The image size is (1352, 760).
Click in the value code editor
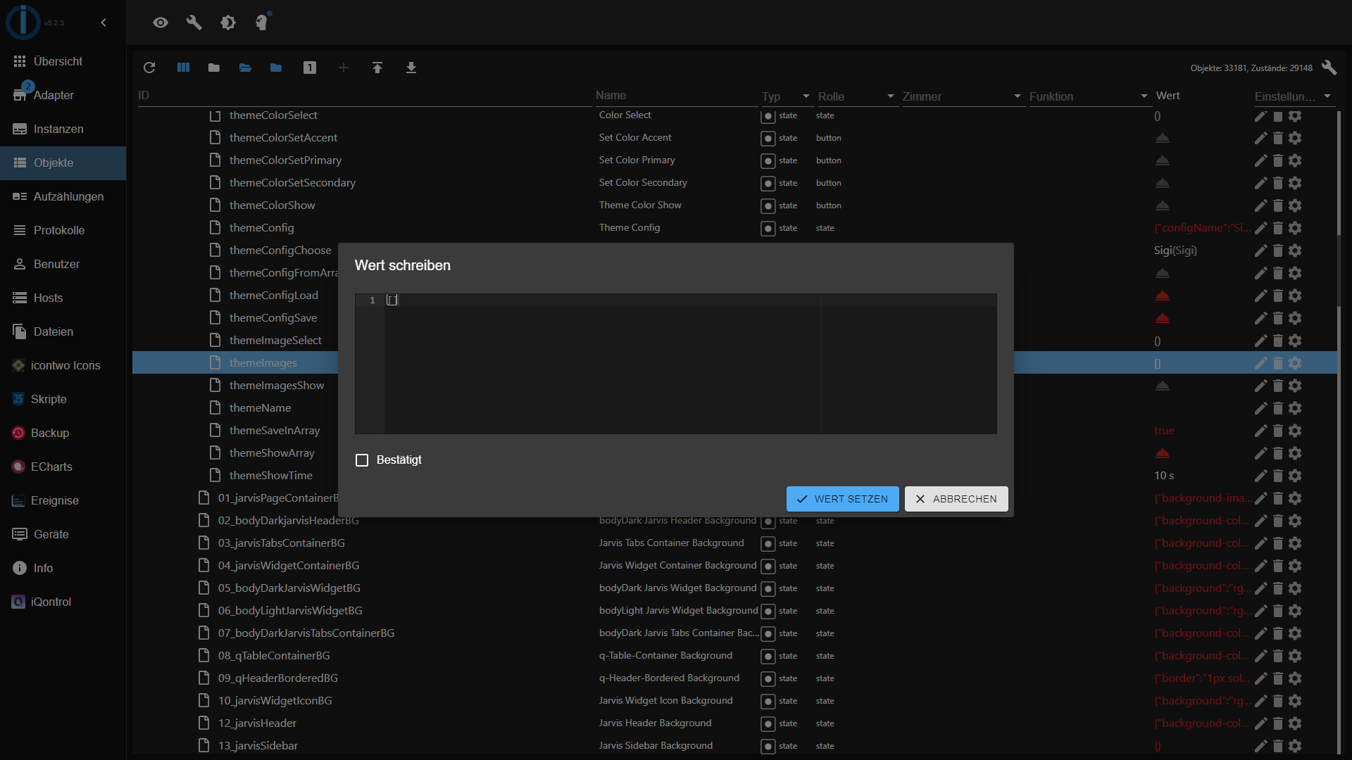click(x=676, y=364)
